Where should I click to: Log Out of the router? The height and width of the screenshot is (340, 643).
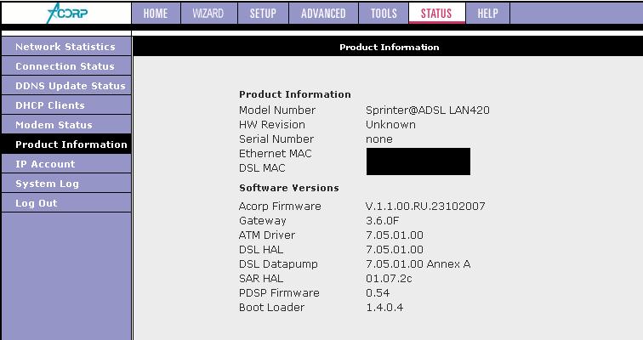[x=37, y=203]
